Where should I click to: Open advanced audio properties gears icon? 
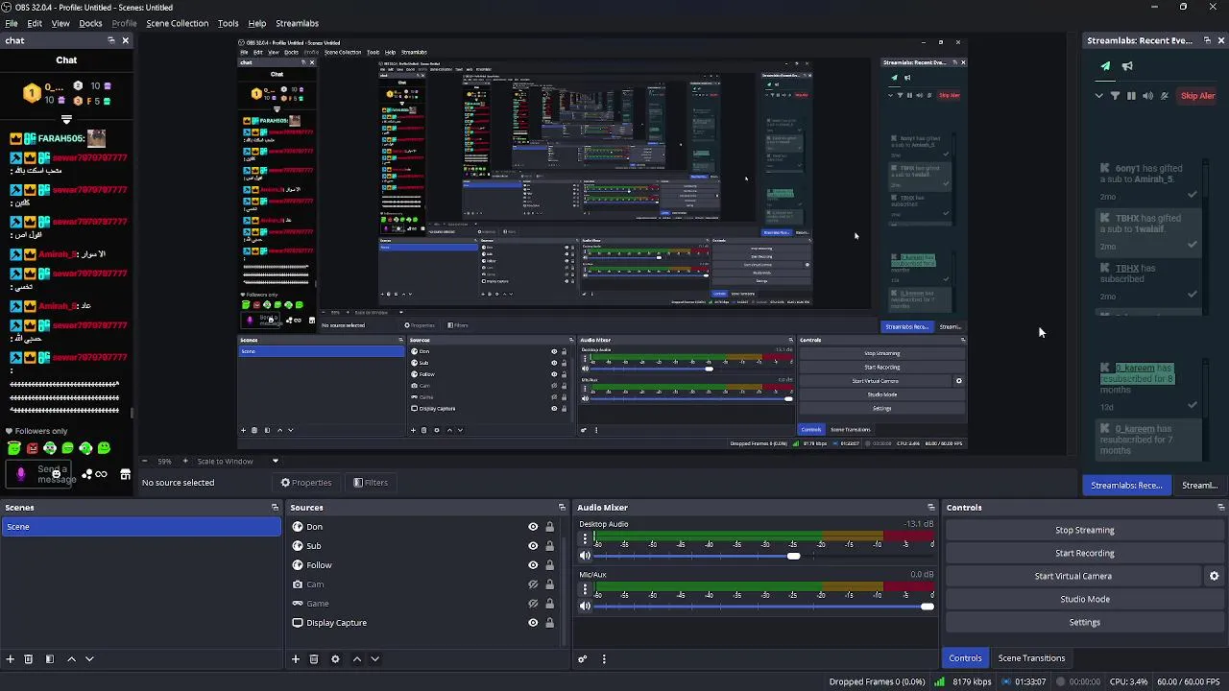click(x=582, y=659)
